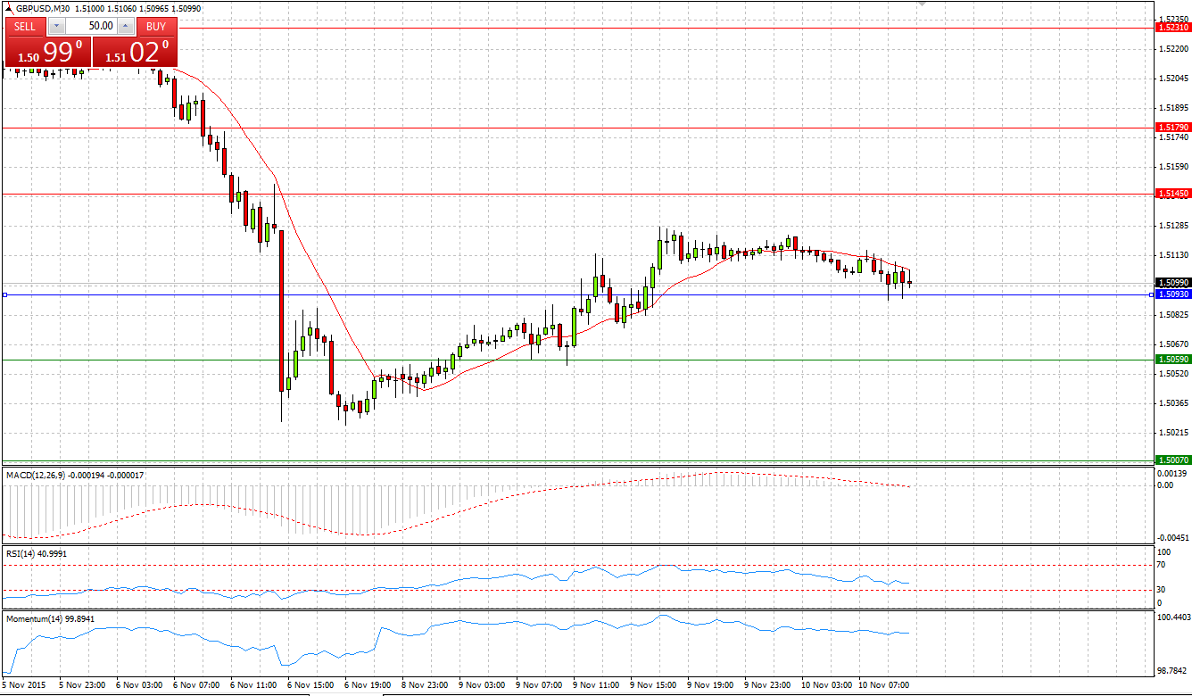Image resolution: width=1192 pixels, height=696 pixels.
Task: Click the RSI(14) 40.9991 indicator label
Action: 36,554
